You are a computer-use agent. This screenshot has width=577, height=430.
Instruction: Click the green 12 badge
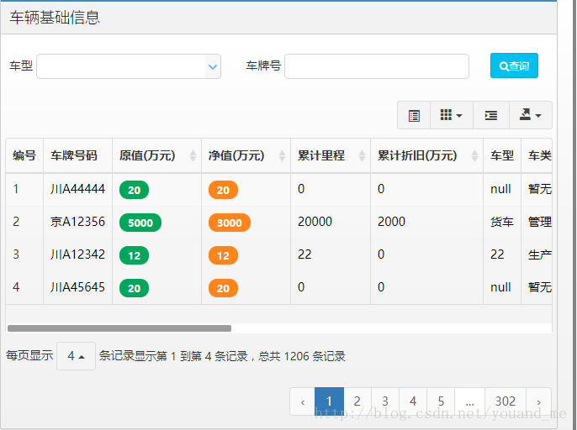pyautogui.click(x=134, y=255)
